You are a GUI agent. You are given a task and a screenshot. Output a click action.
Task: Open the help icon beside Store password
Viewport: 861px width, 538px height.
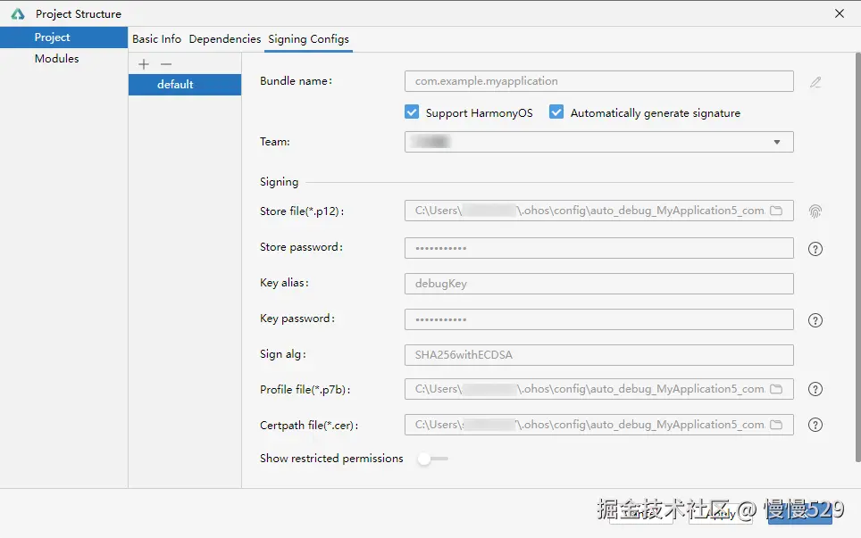[x=815, y=249]
